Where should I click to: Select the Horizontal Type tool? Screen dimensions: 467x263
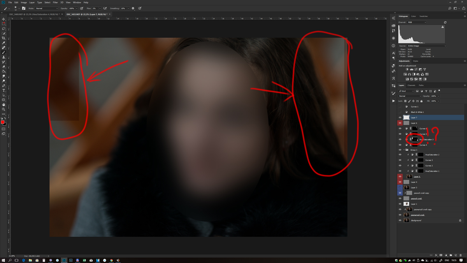4,90
